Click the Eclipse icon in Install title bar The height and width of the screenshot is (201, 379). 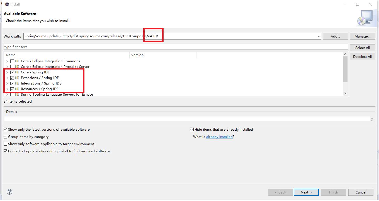[7, 4]
